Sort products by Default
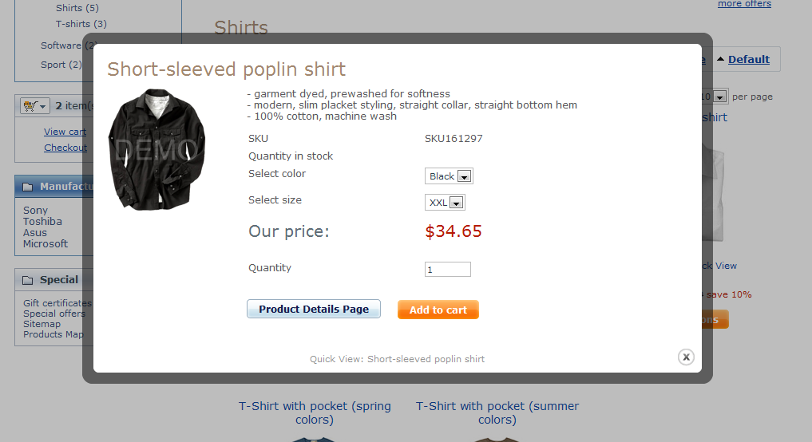This screenshot has width=812, height=442. [x=748, y=59]
